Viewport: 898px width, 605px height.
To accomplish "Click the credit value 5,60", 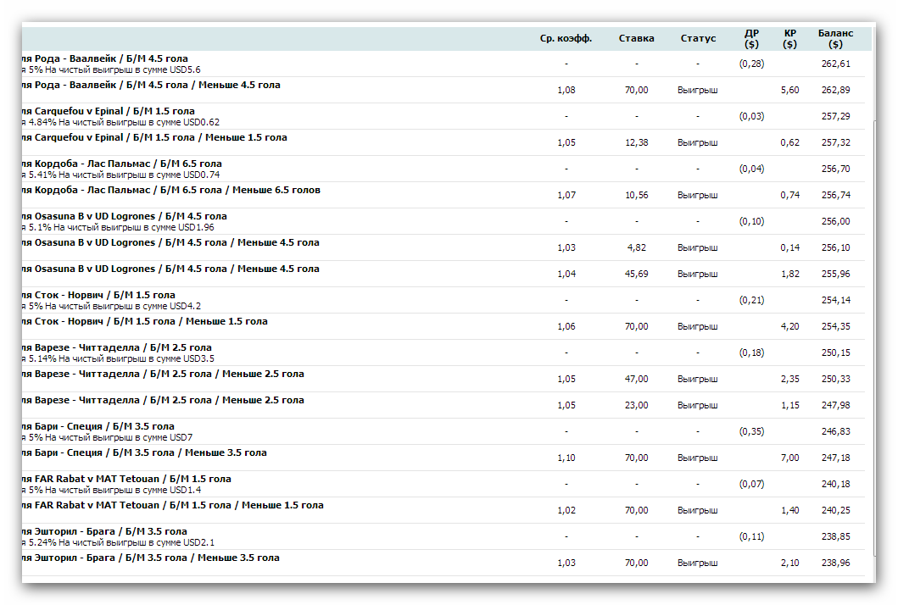I will tap(789, 90).
